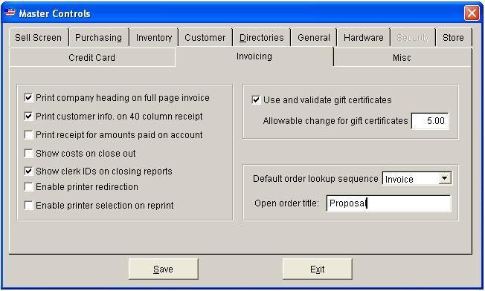The image size is (485, 291).
Task: Click the Allowable change for gift certificates label
Action: pos(335,121)
